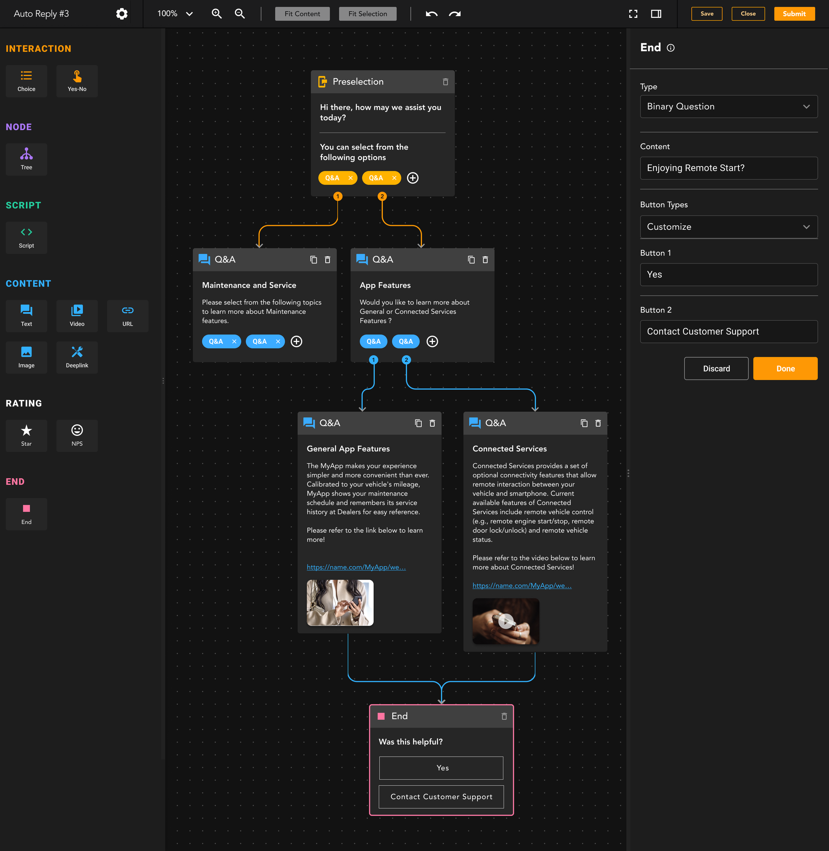Toggle the side panel visibility icon
The width and height of the screenshot is (829, 851).
(x=656, y=14)
